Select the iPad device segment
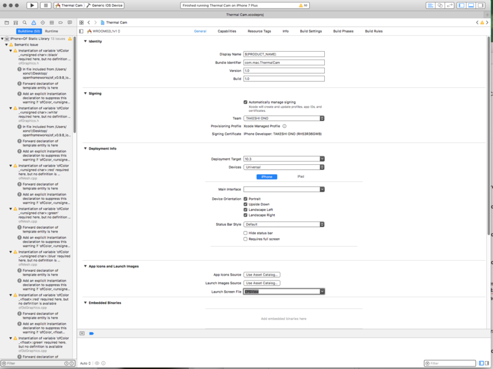Screen dimensions: 493x369 coord(301,177)
